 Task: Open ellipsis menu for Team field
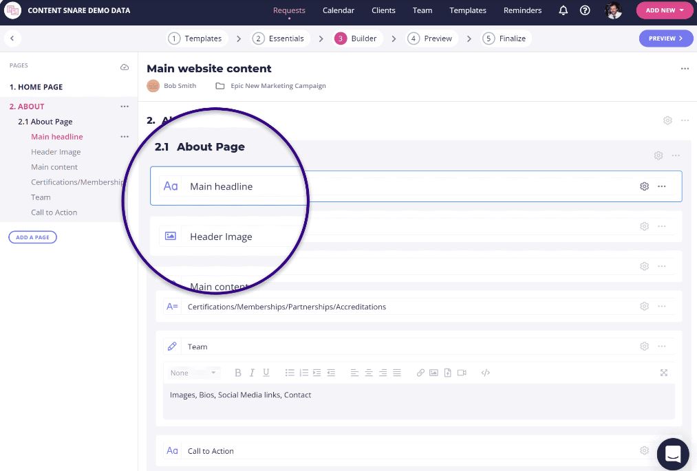[661, 347]
